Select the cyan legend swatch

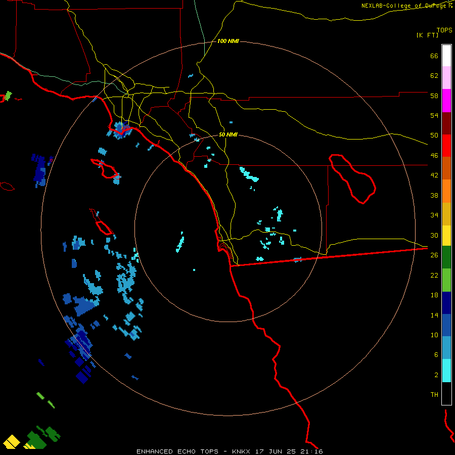pyautogui.click(x=446, y=371)
